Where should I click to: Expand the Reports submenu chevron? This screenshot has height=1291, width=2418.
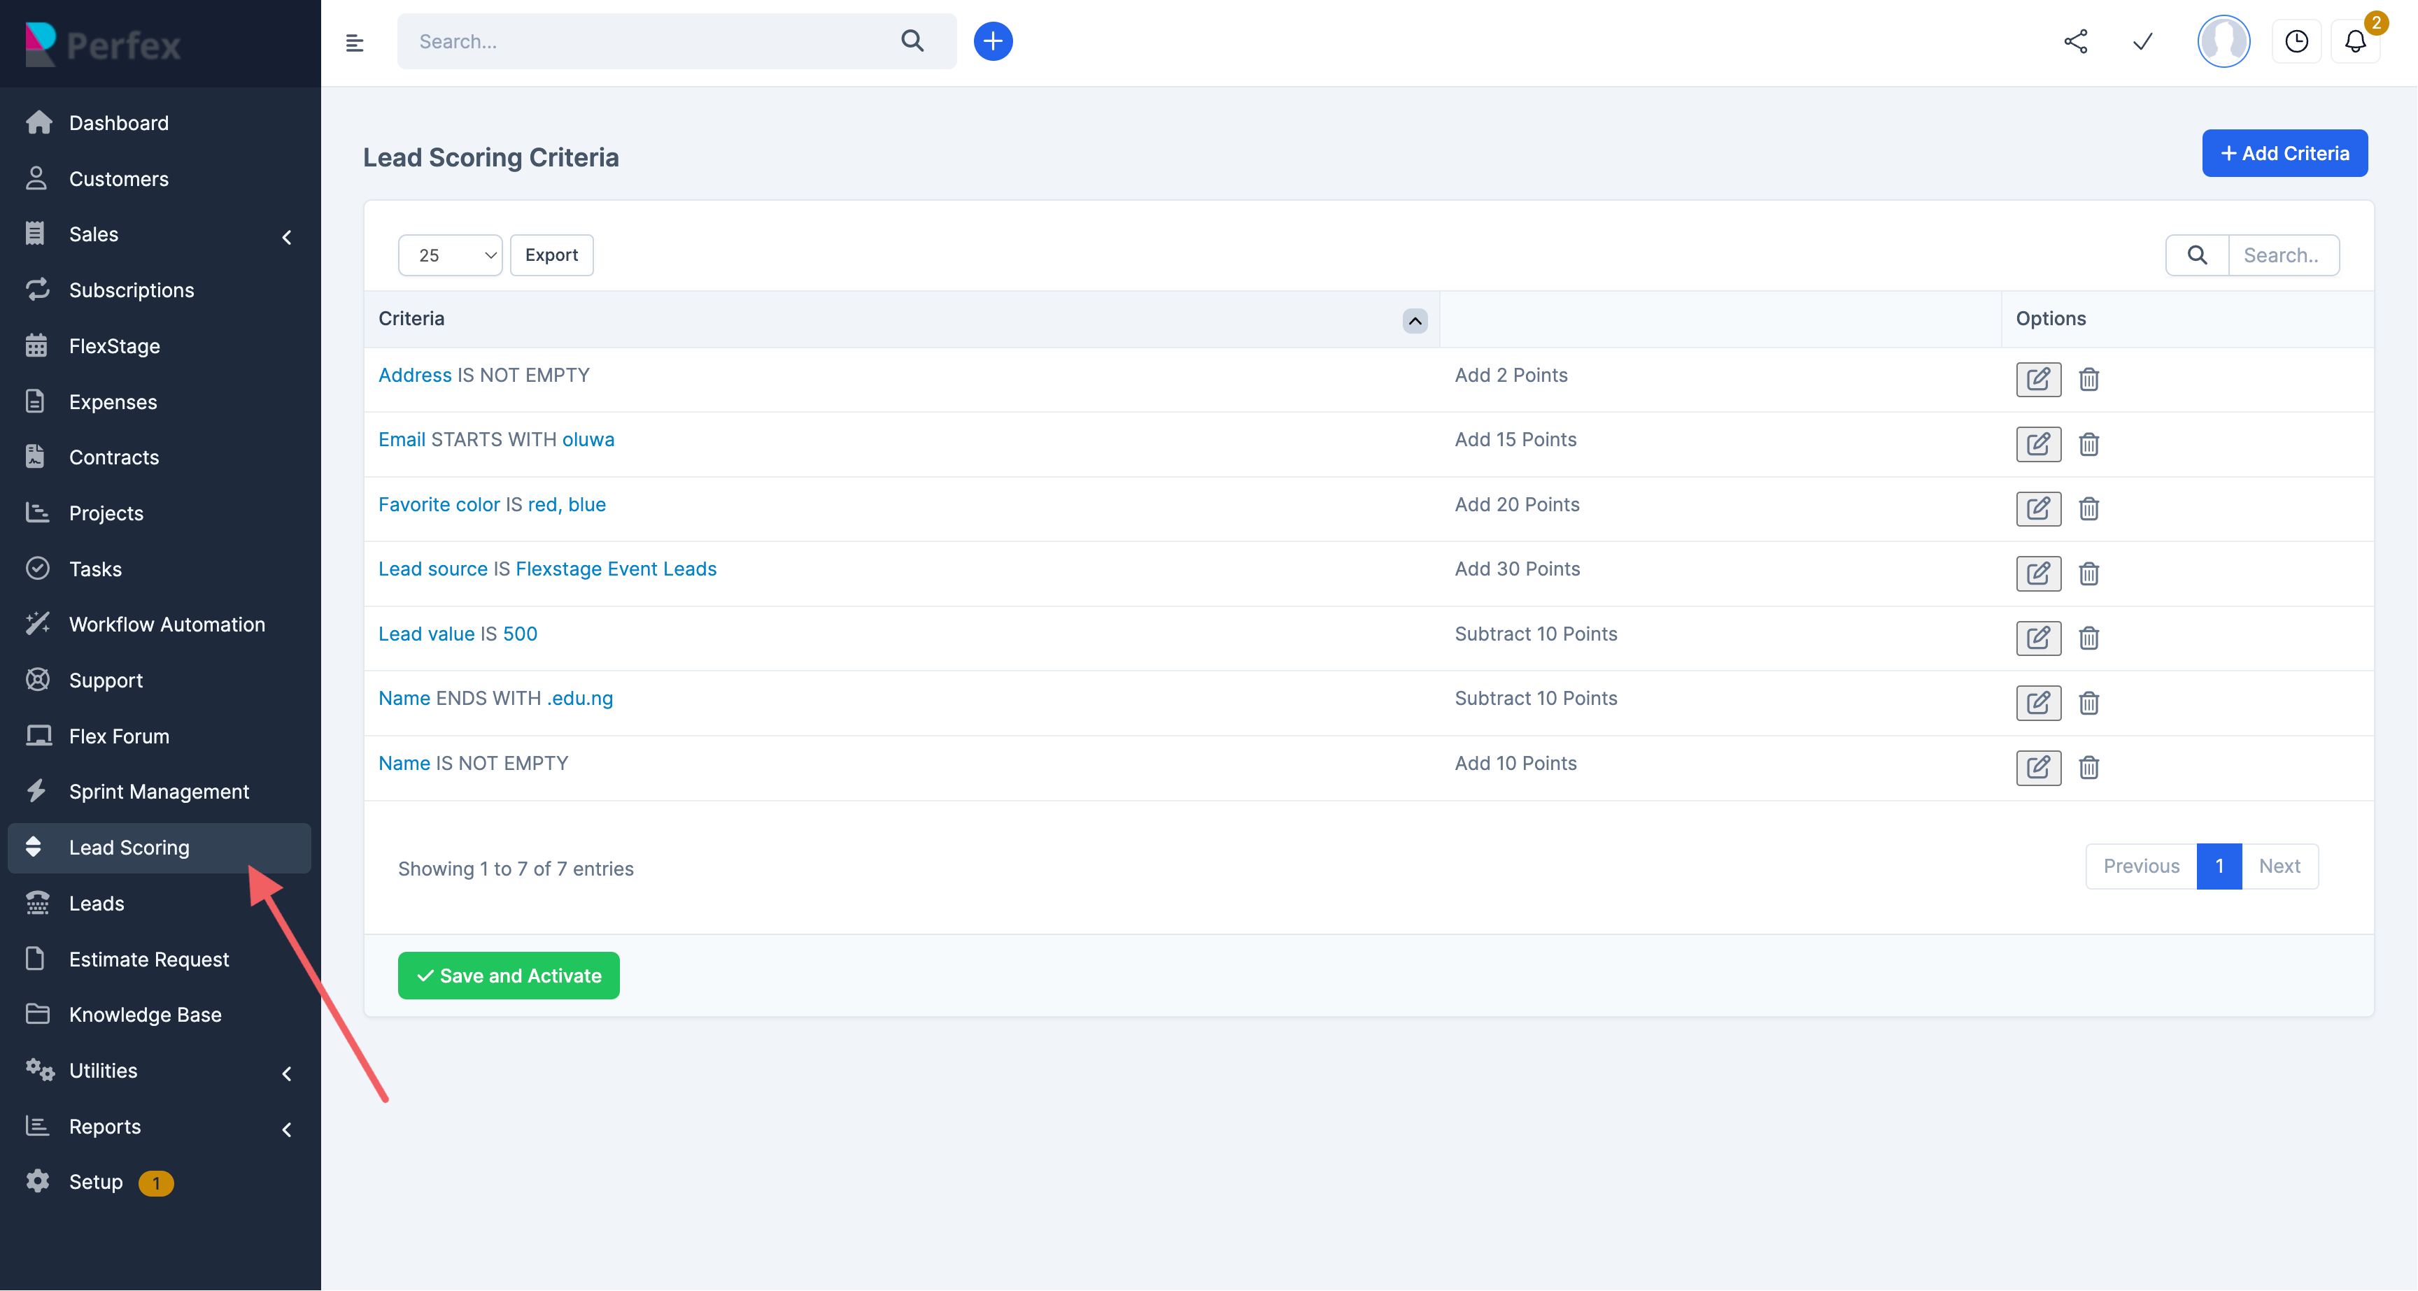(288, 1129)
